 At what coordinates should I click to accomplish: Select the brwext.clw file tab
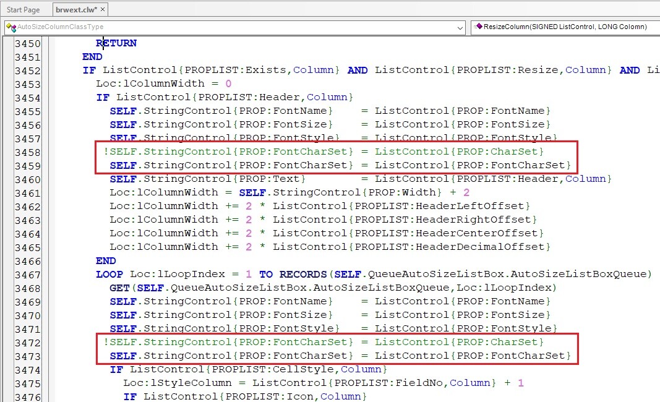(x=75, y=10)
